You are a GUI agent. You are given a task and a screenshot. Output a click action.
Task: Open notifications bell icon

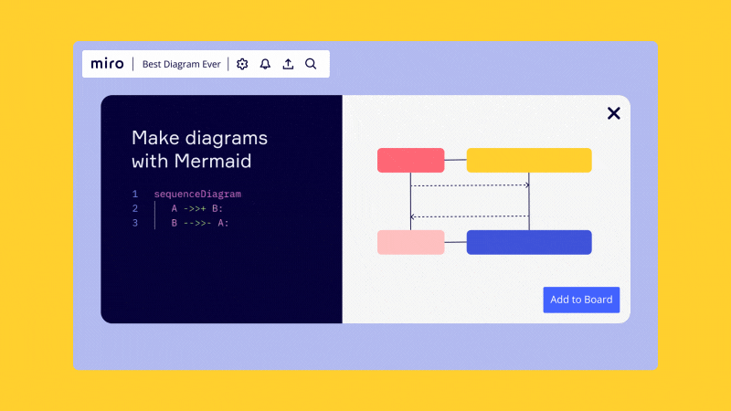[x=265, y=64]
